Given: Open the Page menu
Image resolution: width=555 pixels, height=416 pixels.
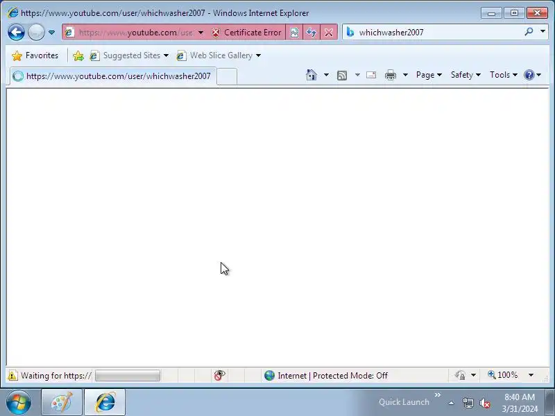Looking at the screenshot, I should click(x=429, y=75).
